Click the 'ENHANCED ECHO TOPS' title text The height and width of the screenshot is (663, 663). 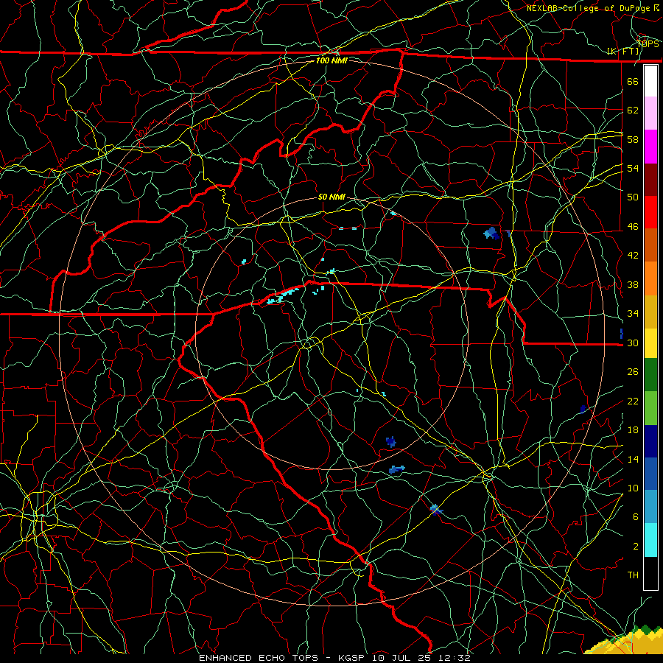pyautogui.click(x=259, y=658)
